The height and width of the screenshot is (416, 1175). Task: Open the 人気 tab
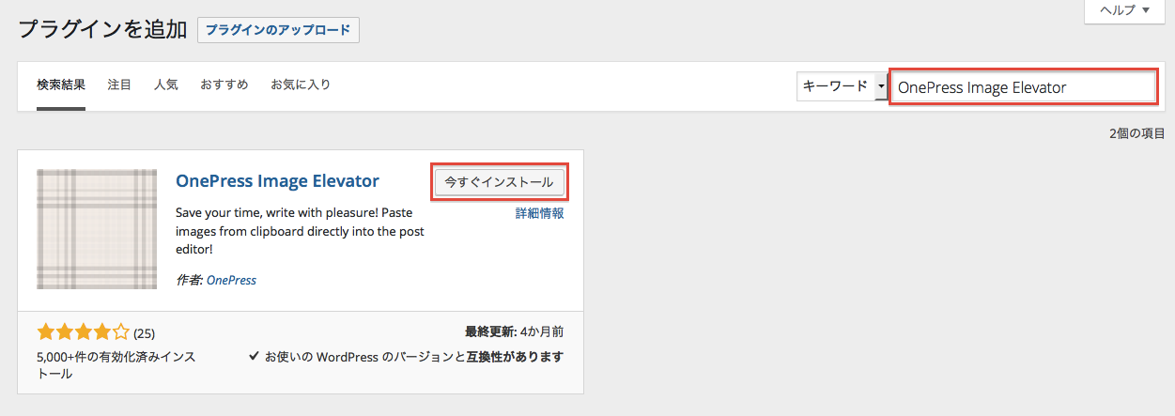(166, 85)
